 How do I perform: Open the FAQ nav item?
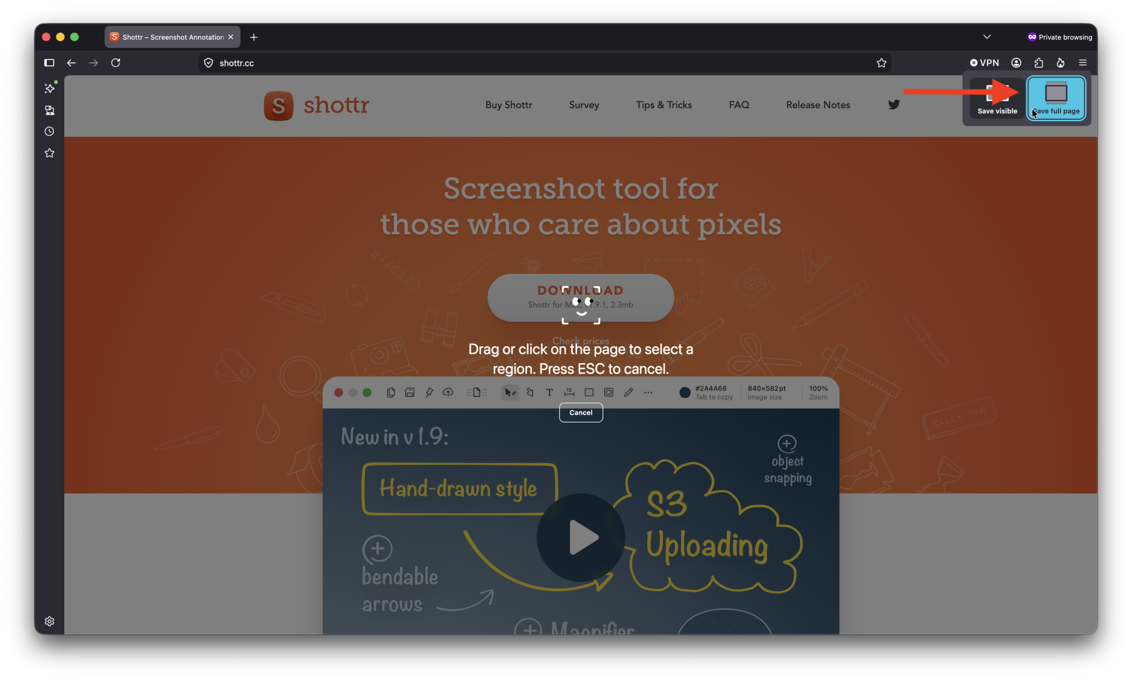(738, 105)
